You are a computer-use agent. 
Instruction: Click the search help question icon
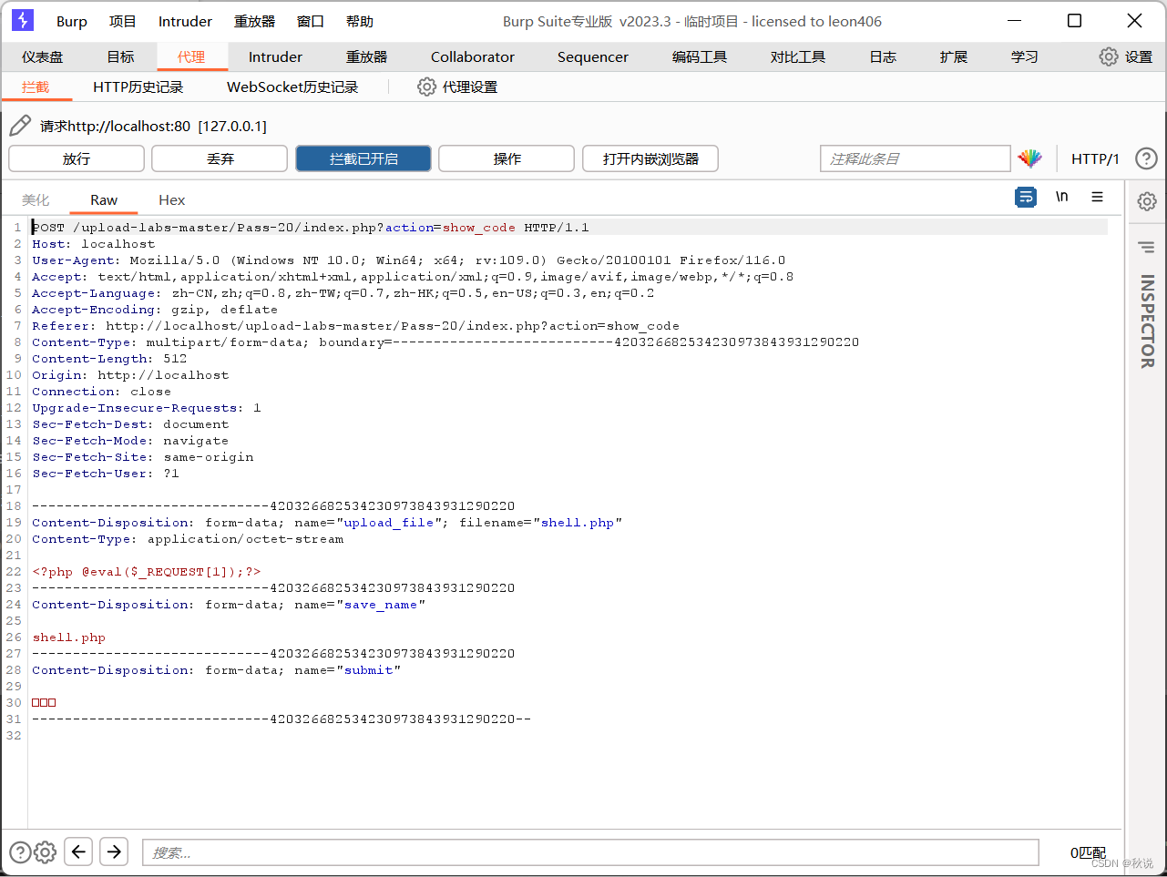(x=20, y=852)
